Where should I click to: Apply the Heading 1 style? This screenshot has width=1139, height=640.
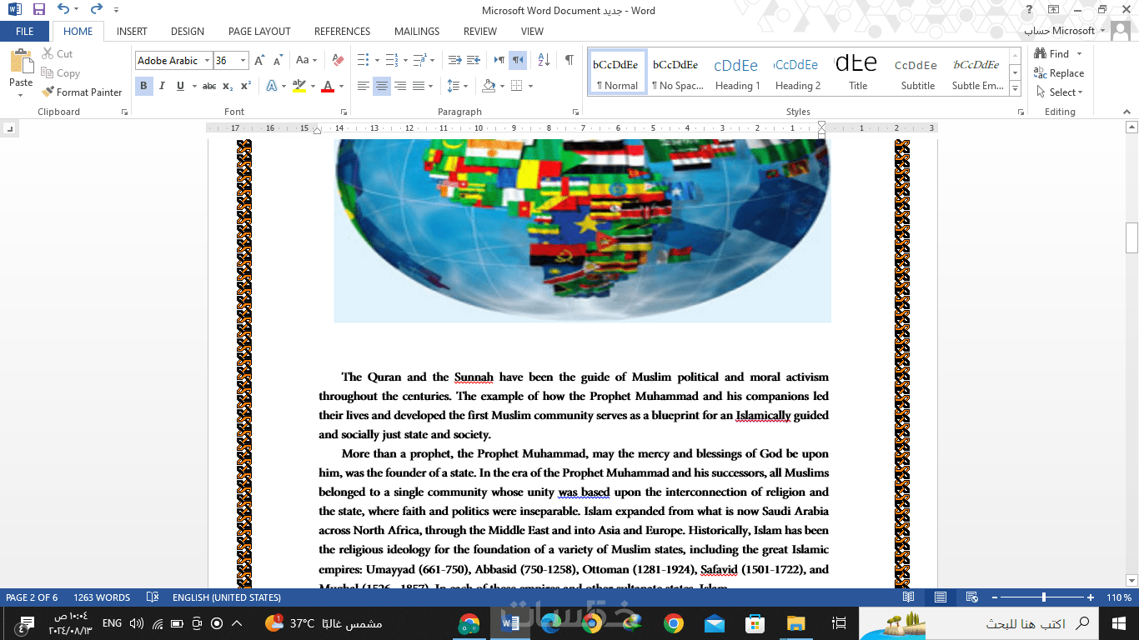(737, 72)
